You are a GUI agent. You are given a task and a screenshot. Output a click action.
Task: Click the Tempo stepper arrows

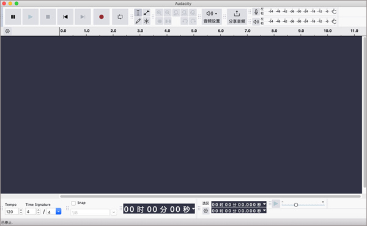tap(21, 211)
